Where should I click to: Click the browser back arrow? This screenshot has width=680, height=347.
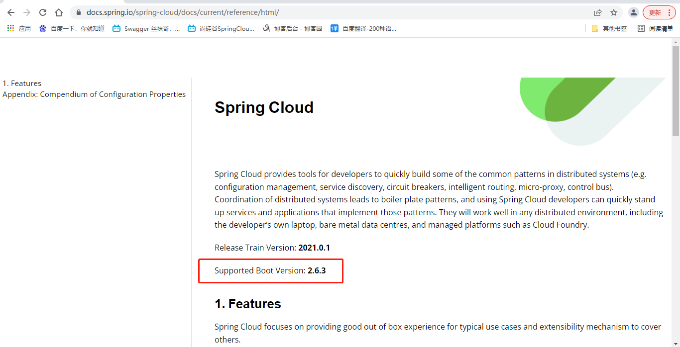(11, 12)
